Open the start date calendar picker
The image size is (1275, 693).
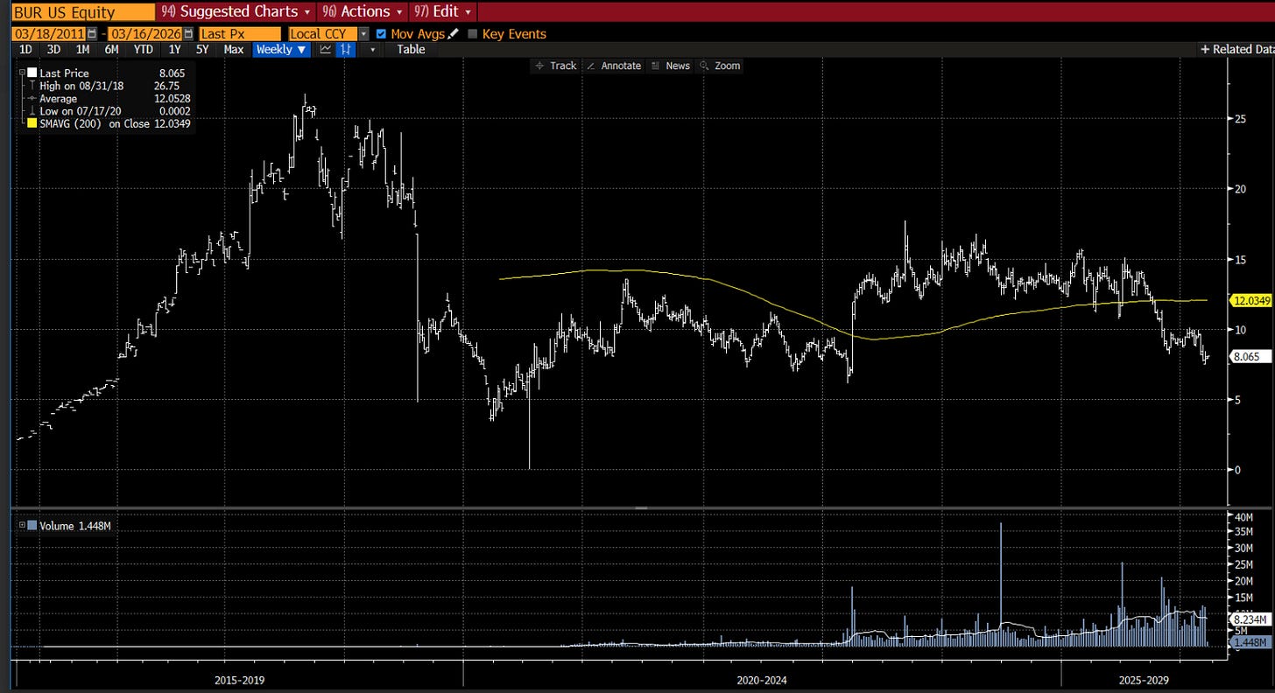click(x=91, y=34)
